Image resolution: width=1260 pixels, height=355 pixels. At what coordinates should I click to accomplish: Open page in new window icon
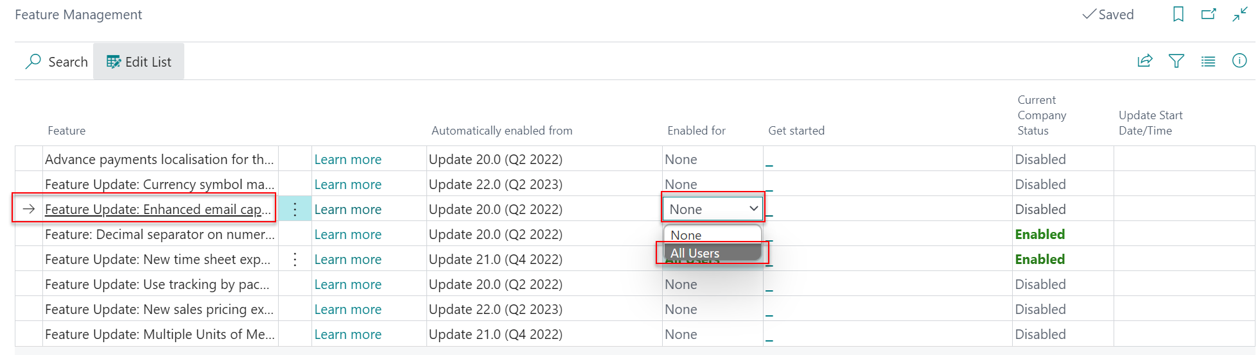pos(1209,14)
